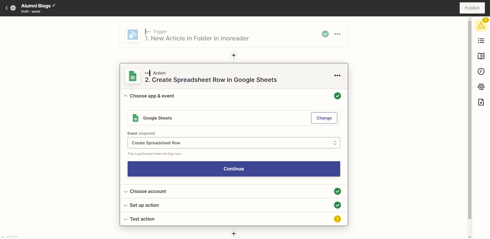This screenshot has height=239, width=490.
Task: Open the warning issues panel
Action: click(481, 25)
